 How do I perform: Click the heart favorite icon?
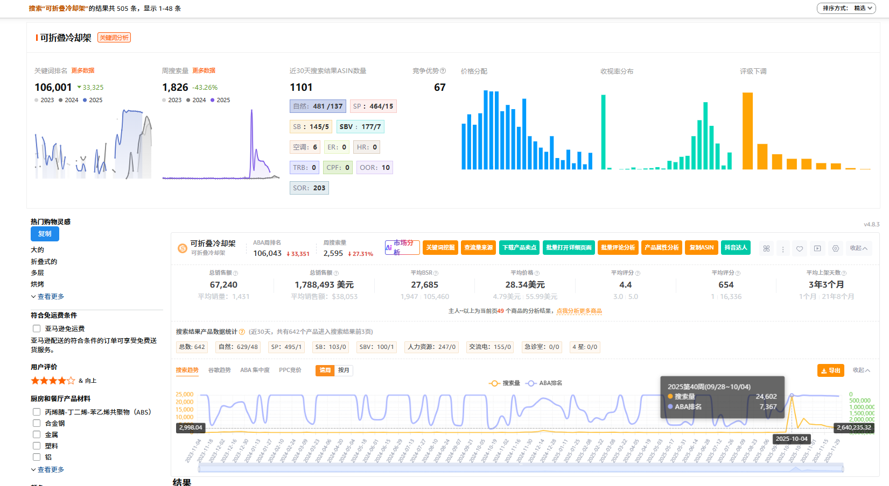(800, 248)
